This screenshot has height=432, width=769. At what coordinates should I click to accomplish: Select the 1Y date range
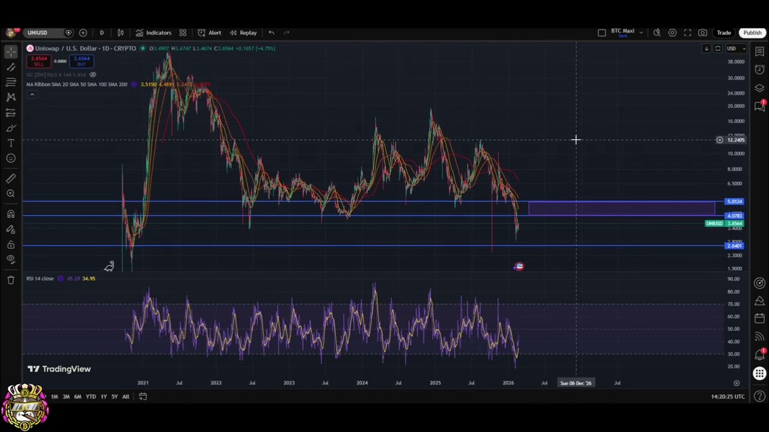103,397
